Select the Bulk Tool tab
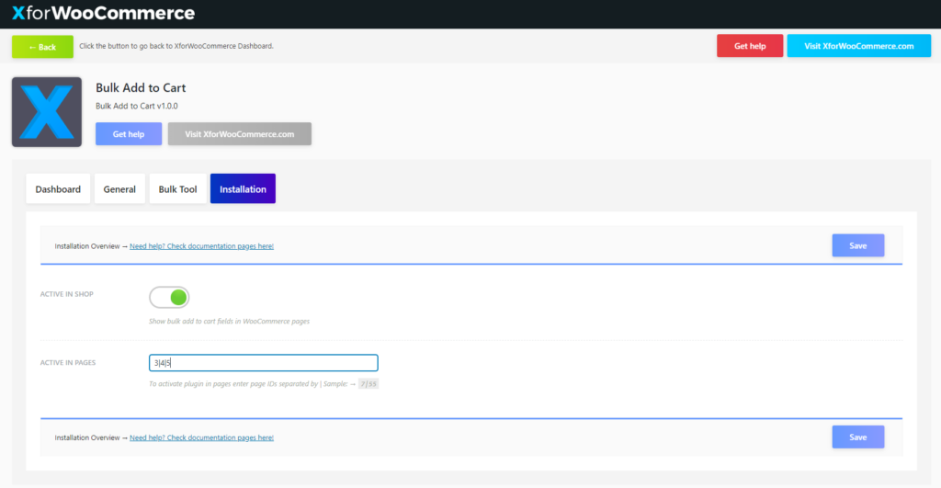Image resolution: width=941 pixels, height=488 pixels. [177, 189]
